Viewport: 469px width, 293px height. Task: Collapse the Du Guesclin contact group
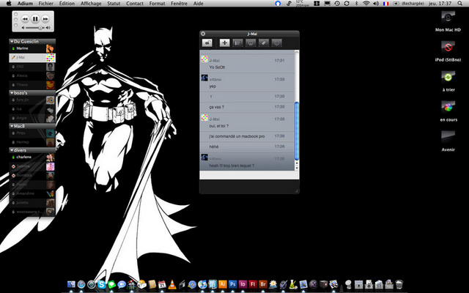12,42
